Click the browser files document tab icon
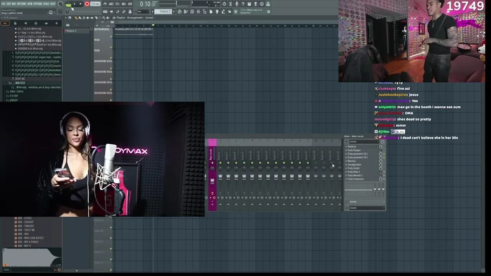Viewport: 491px width, 276px height. [15, 23]
